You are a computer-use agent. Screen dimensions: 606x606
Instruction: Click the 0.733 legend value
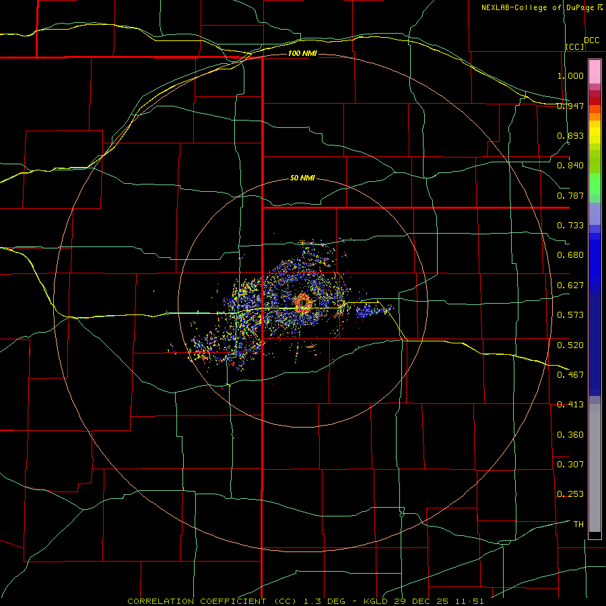pos(570,226)
